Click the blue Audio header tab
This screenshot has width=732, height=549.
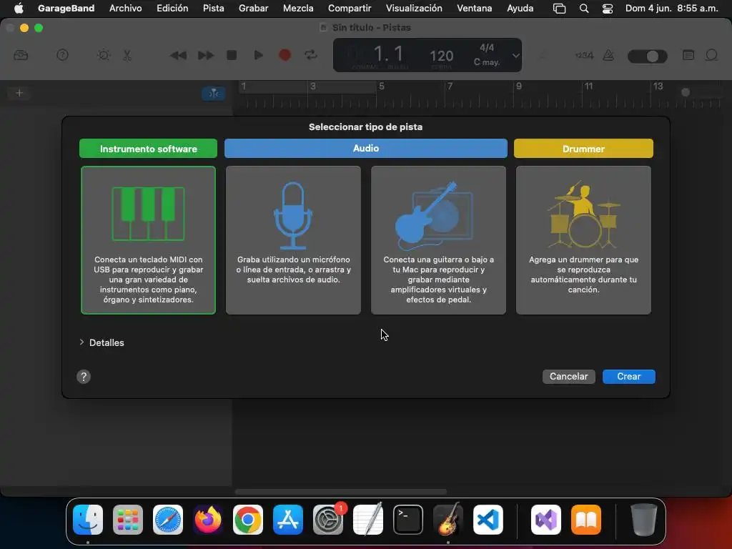click(365, 148)
